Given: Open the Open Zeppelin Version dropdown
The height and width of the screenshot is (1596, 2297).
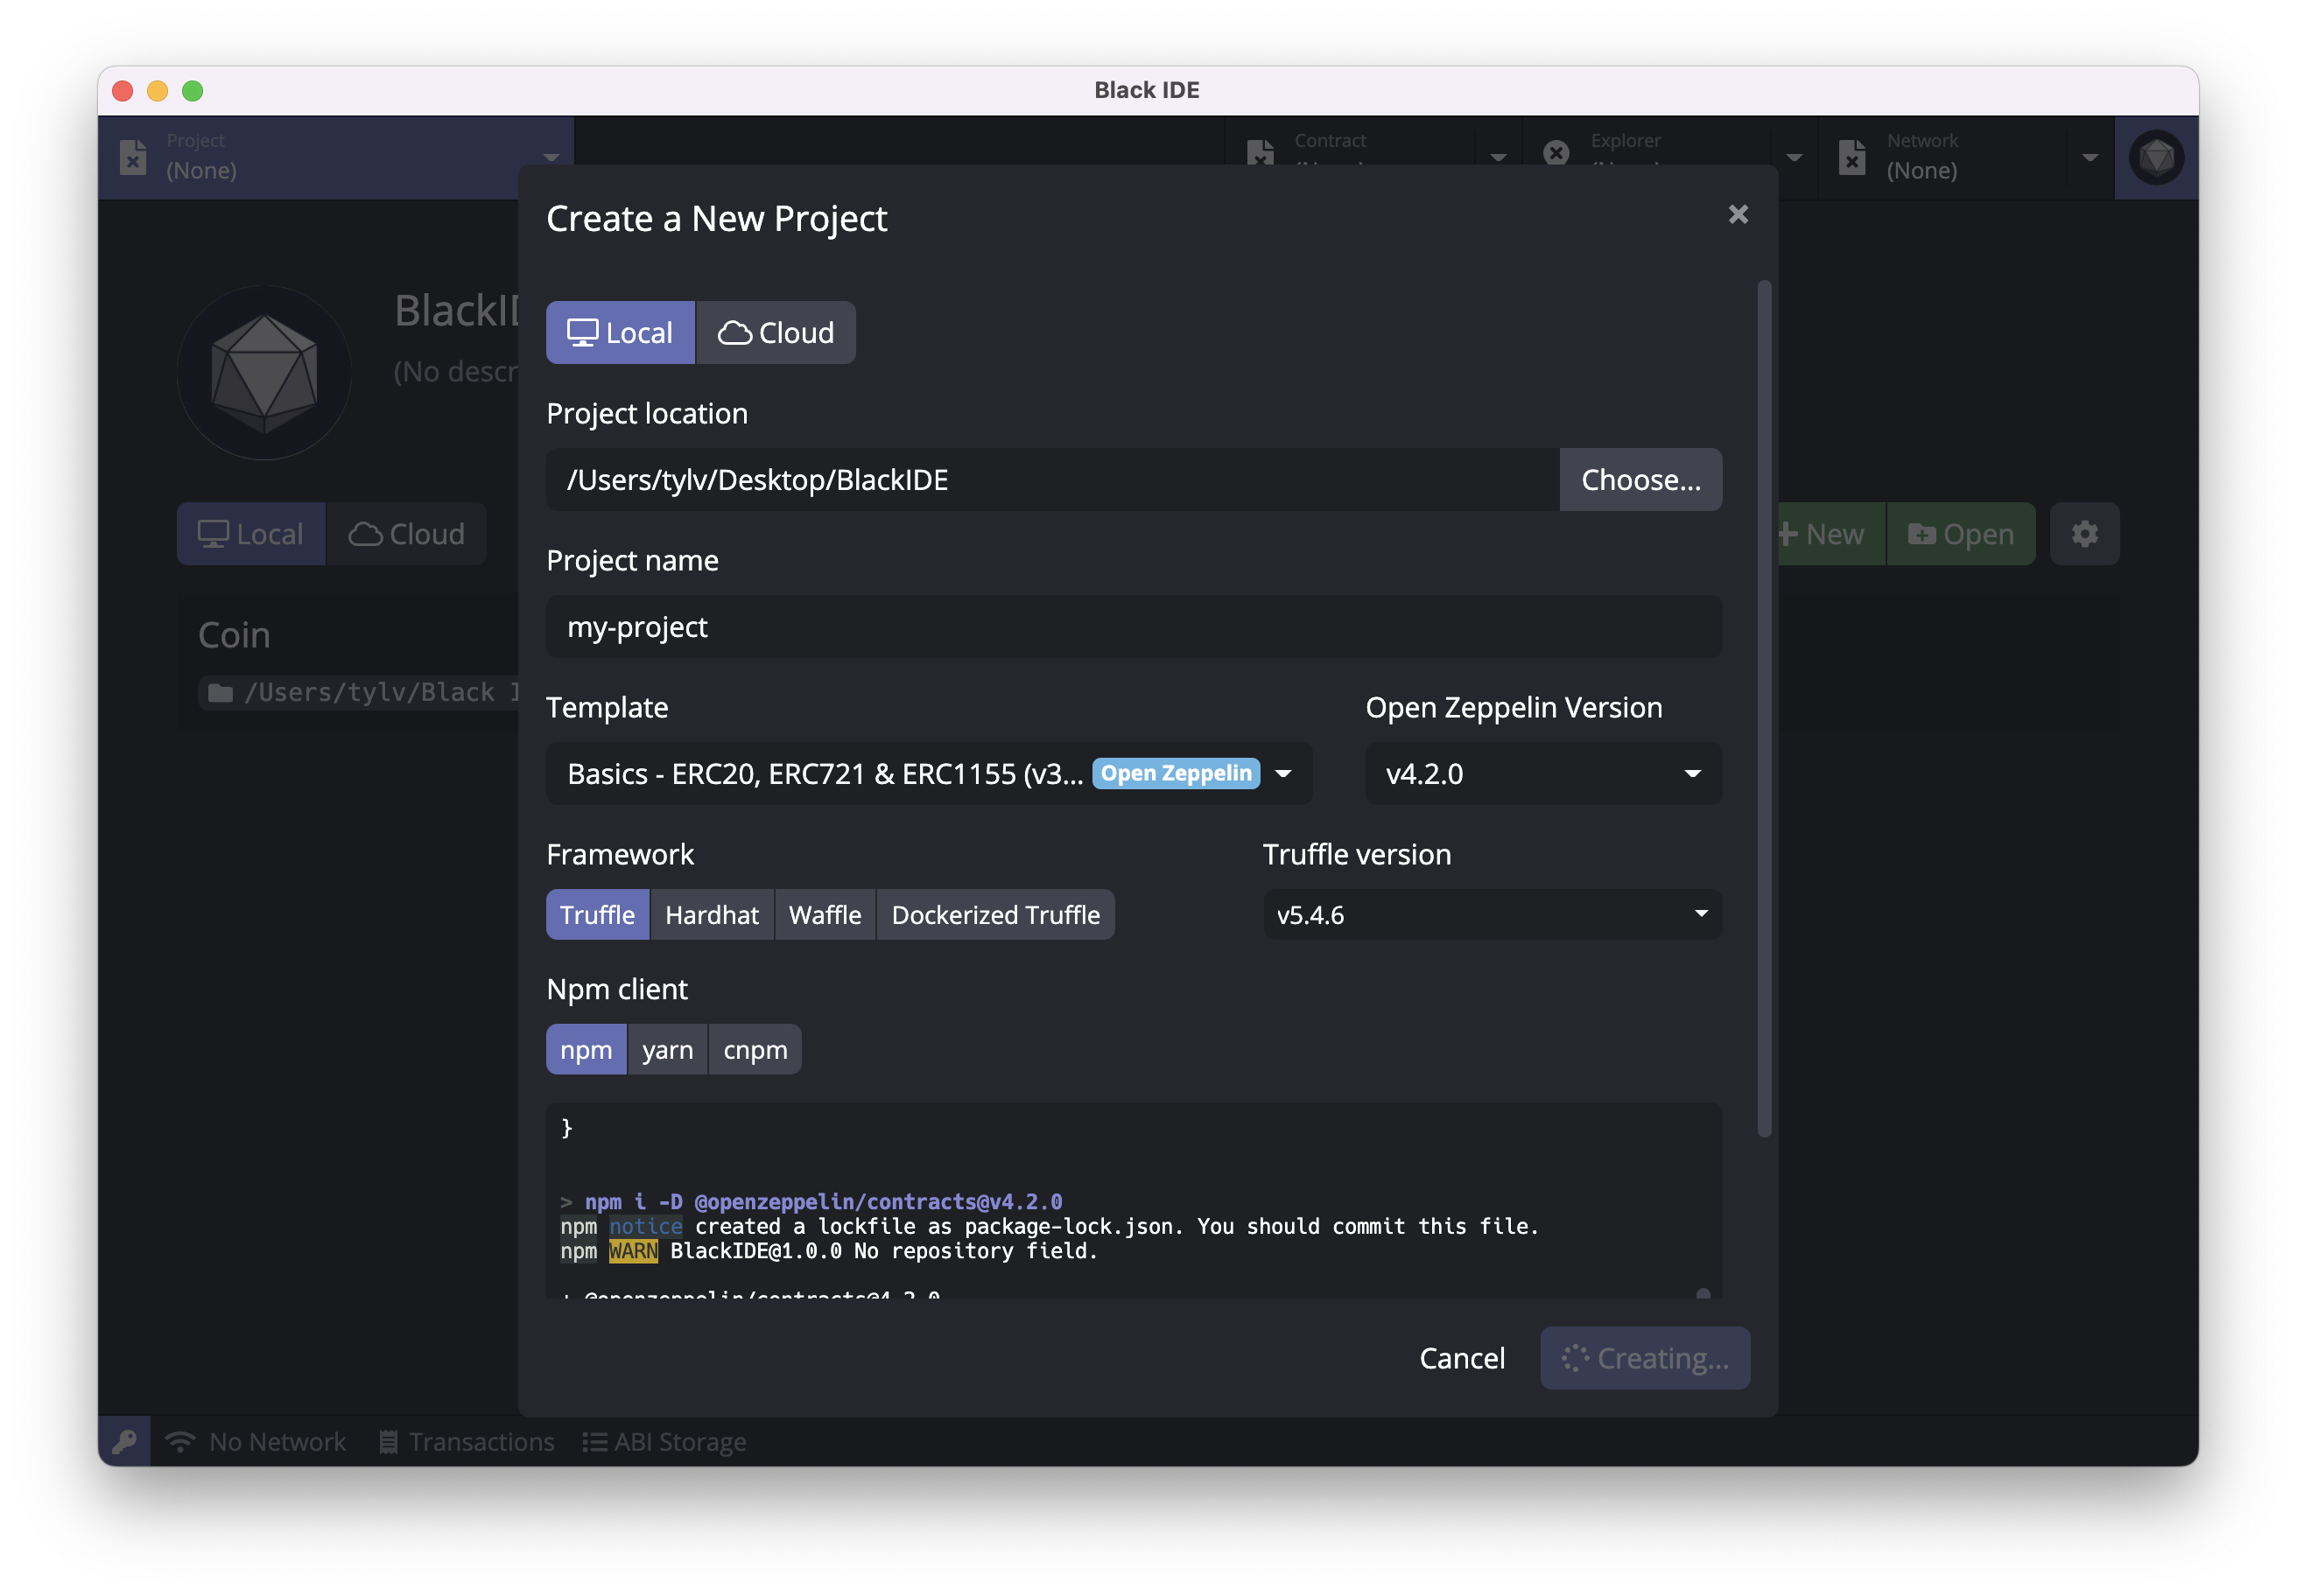Looking at the screenshot, I should point(1542,774).
